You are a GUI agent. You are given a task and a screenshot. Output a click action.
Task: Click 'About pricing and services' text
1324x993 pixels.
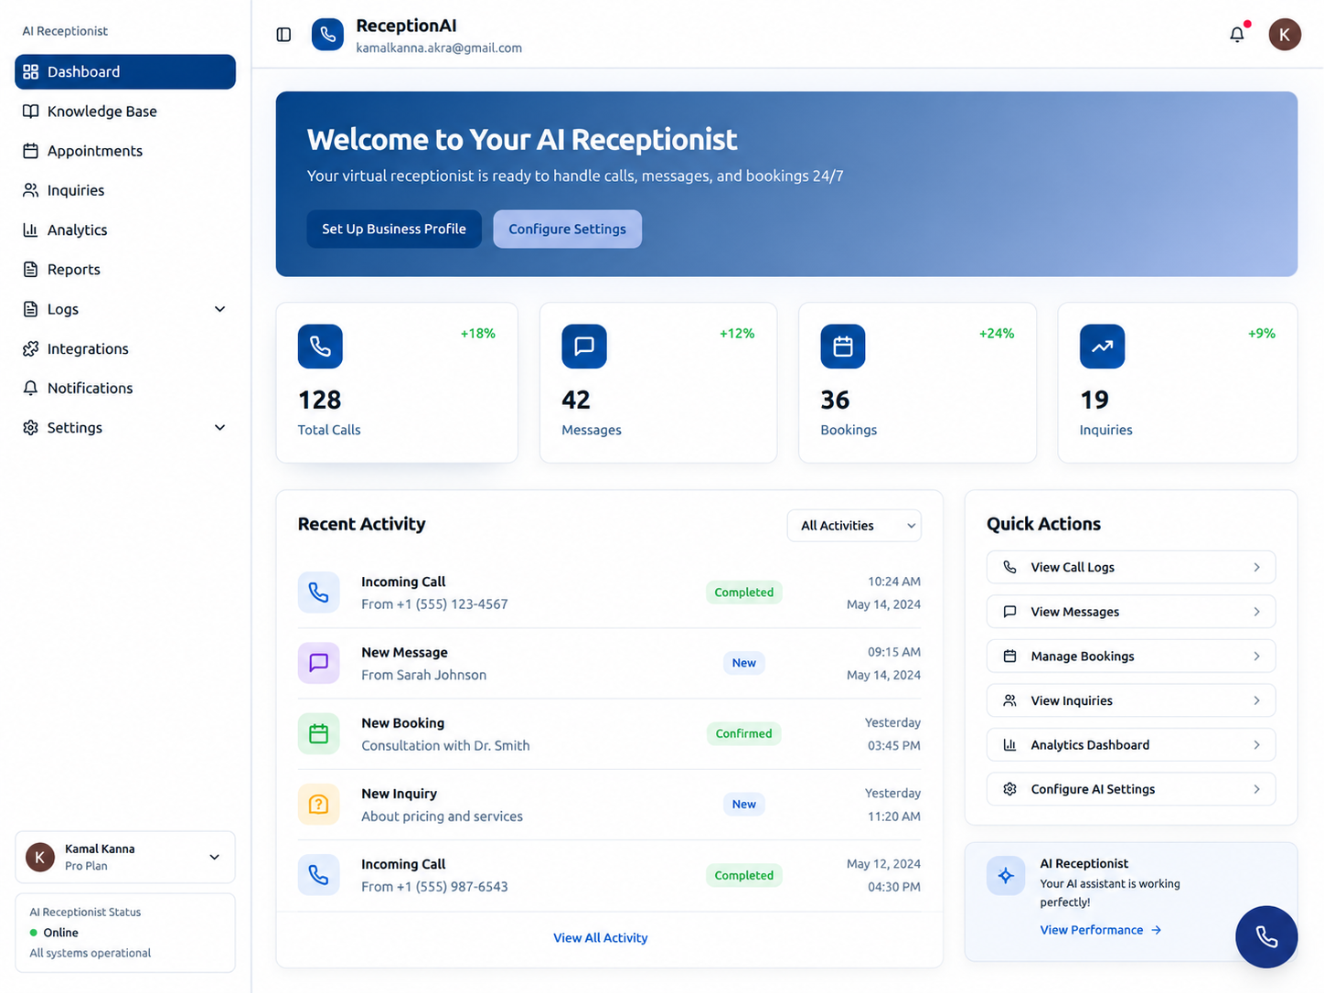(x=442, y=817)
